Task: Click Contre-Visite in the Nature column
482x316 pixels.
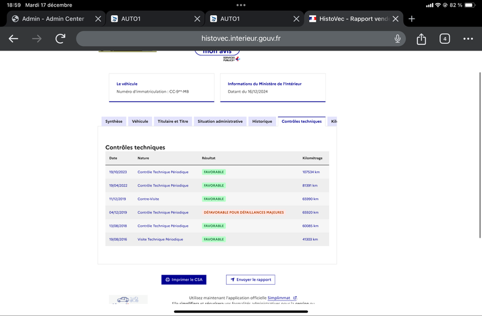Action: 148,199
